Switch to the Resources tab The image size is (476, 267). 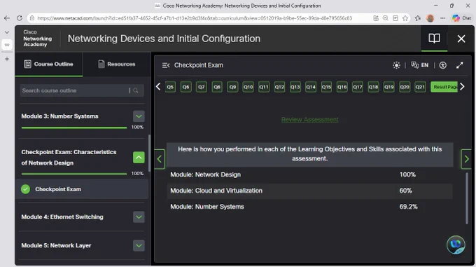(x=117, y=64)
